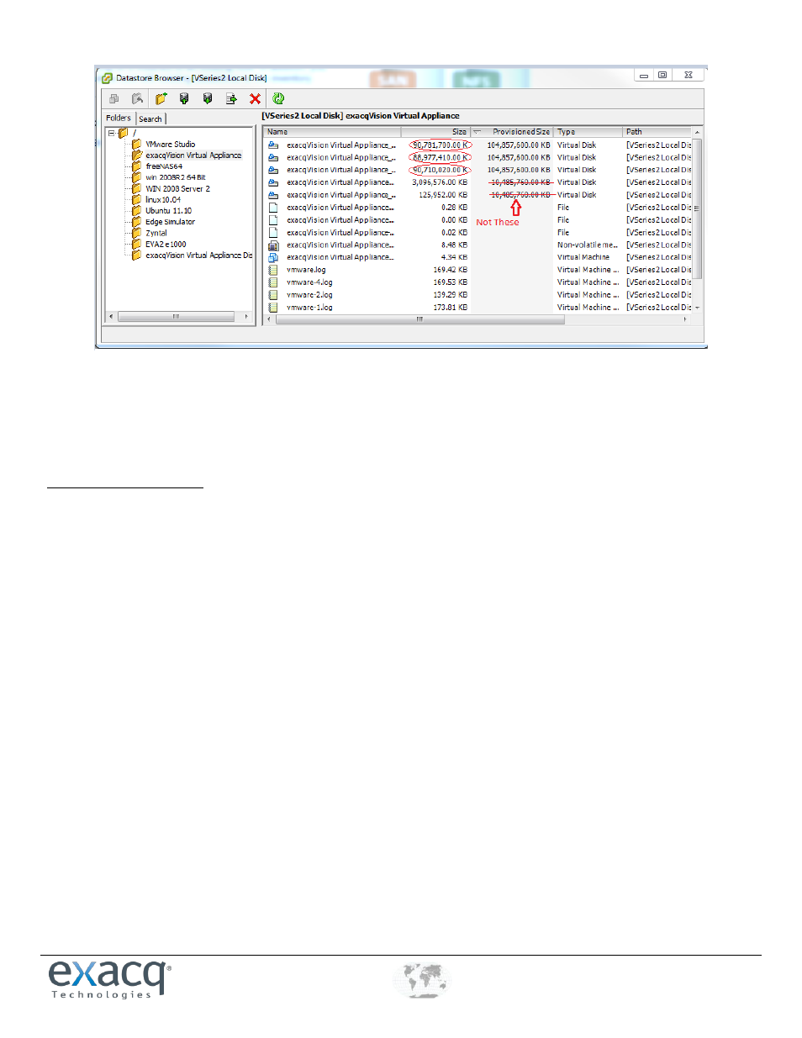Image resolution: width=802 pixels, height=1038 pixels.
Task: Click the log file icon for vmware-4.log
Action: pyautogui.click(x=273, y=282)
